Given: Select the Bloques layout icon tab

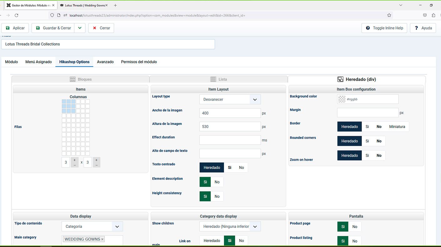Looking at the screenshot, I should coord(81,79).
